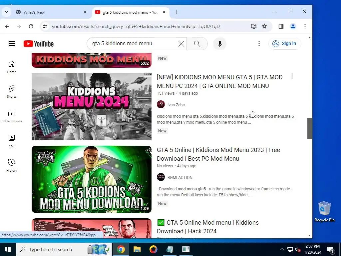Open the notification center icon
341x256 pixels.
(330, 249)
